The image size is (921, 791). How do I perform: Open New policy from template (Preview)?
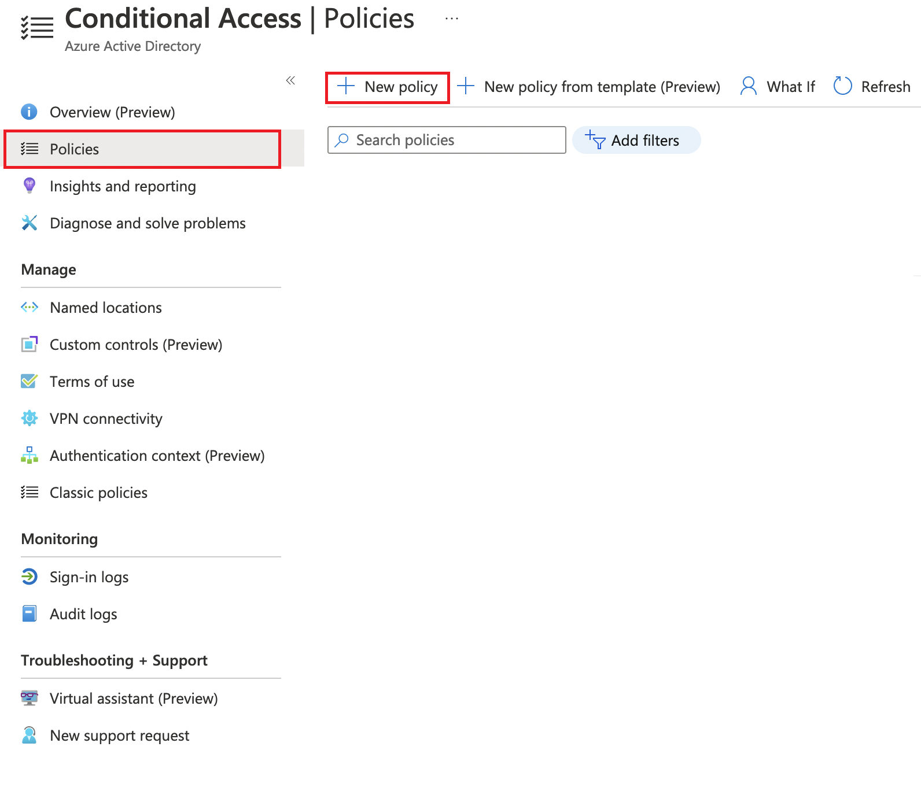click(x=602, y=86)
